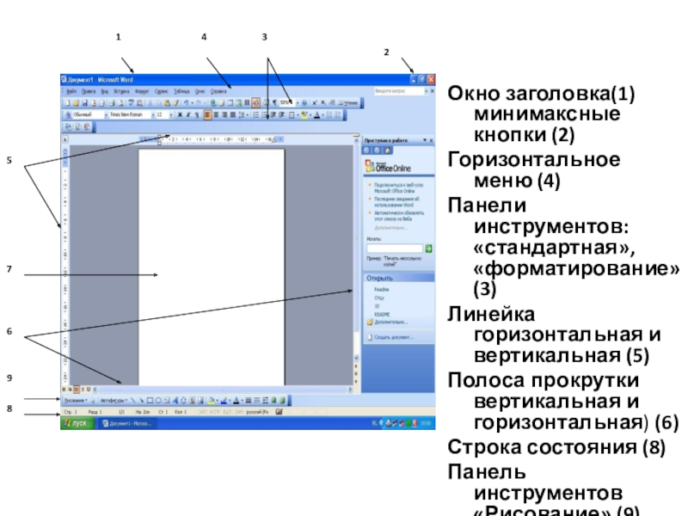Open the font dropdown 'Times New Roman'
The width and height of the screenshot is (688, 516).
(153, 114)
